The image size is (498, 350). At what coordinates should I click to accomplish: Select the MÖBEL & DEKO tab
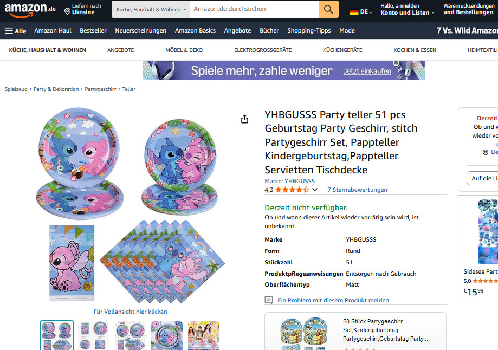pos(184,50)
